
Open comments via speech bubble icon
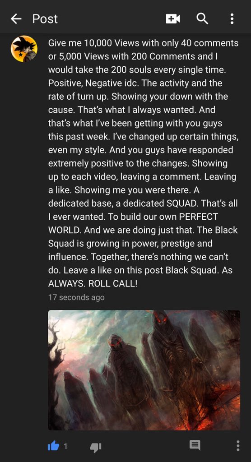click(195, 445)
